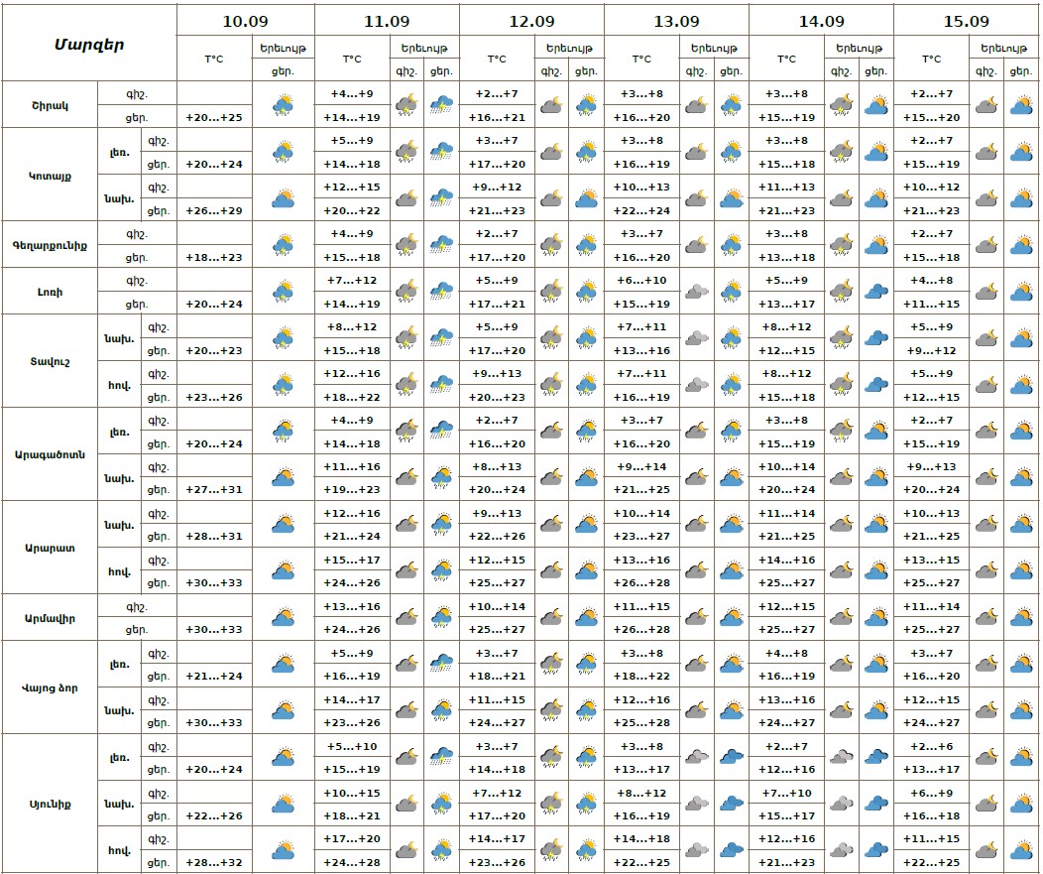Click the Մարզեր header cell

pos(89,44)
